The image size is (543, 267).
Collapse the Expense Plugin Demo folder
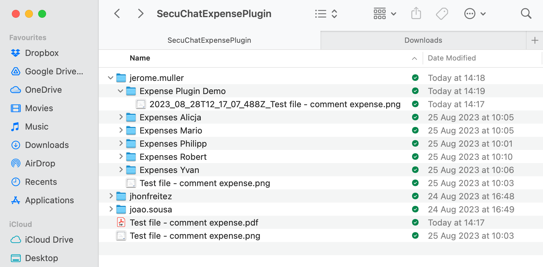pyautogui.click(x=120, y=91)
